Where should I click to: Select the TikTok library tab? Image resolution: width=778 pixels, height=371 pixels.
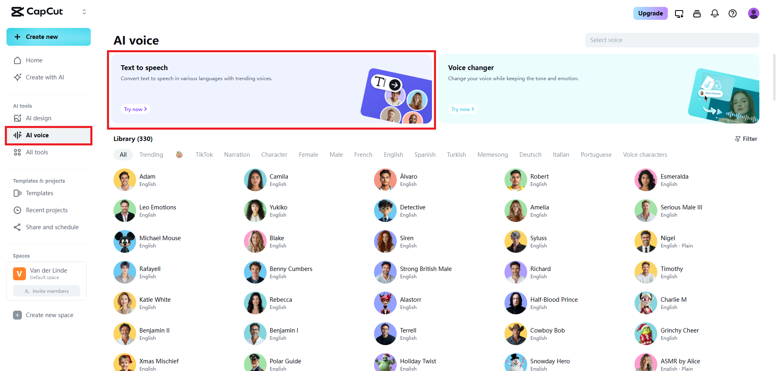click(x=204, y=155)
